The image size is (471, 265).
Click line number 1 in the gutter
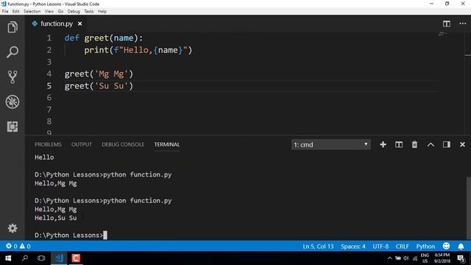[x=49, y=38]
